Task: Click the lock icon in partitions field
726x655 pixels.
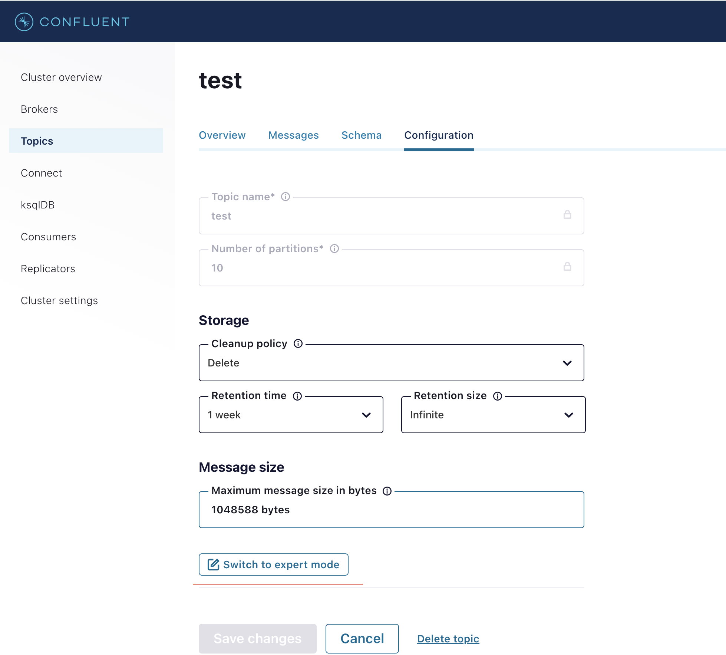Action: click(567, 267)
